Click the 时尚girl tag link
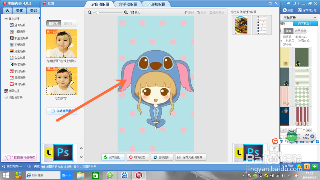 (301, 37)
